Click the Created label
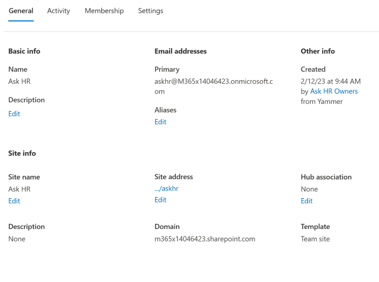This screenshot has height=282, width=379. [313, 69]
